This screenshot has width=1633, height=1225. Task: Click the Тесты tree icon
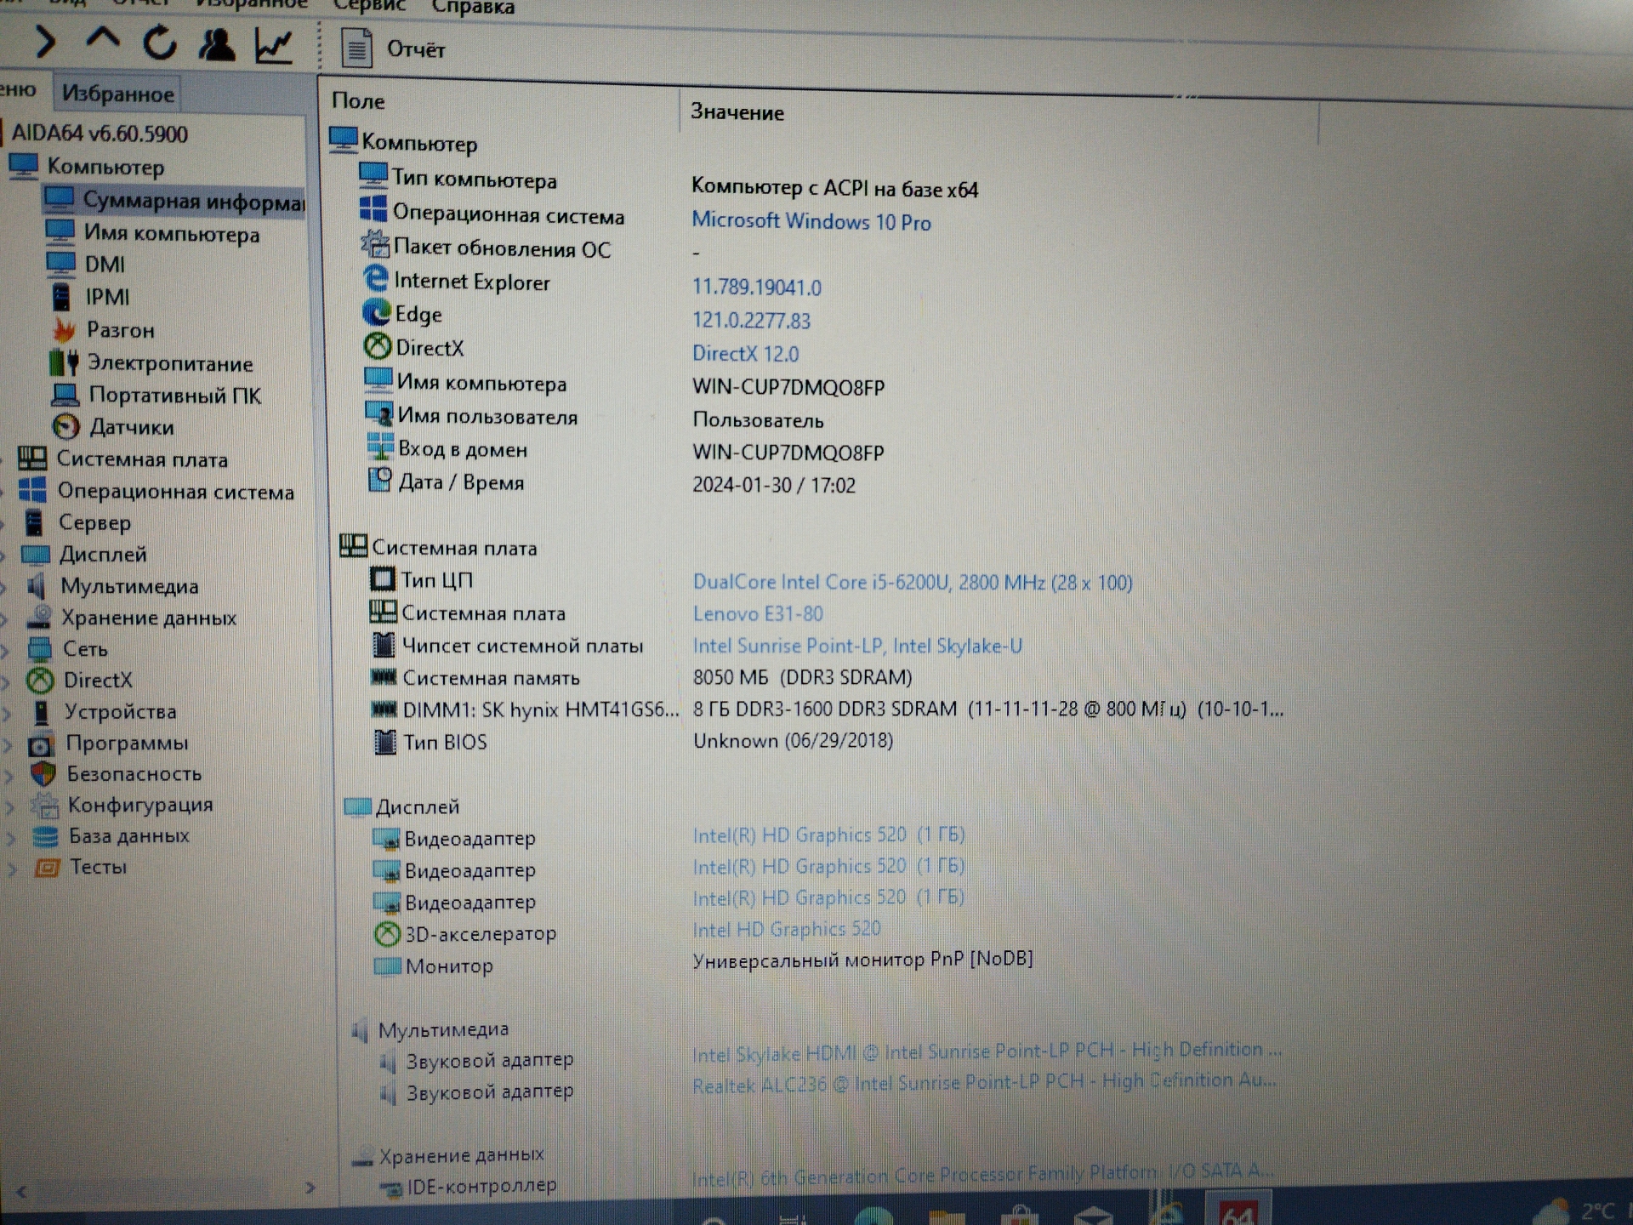[x=47, y=868]
